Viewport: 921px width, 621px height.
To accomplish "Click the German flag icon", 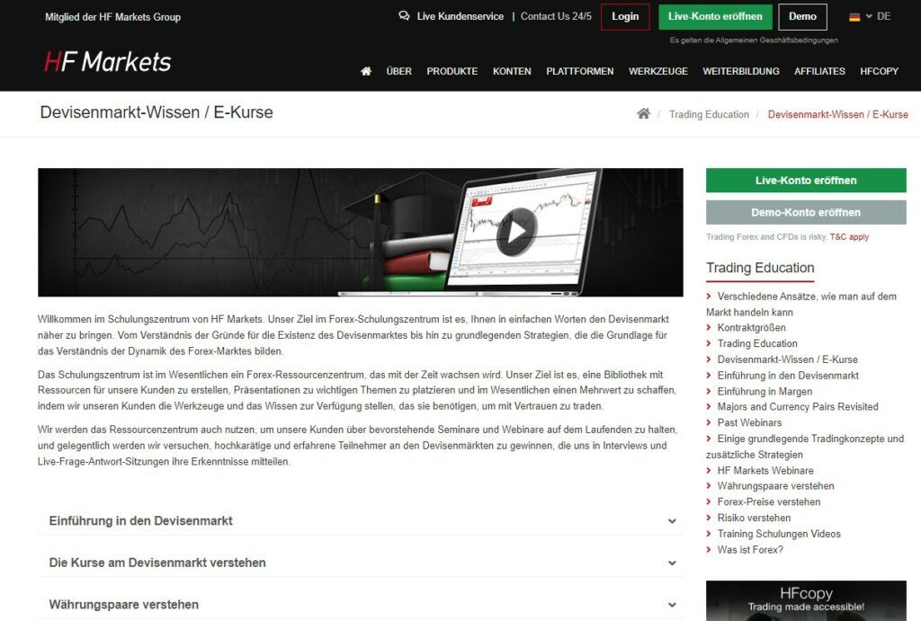I will click(854, 17).
